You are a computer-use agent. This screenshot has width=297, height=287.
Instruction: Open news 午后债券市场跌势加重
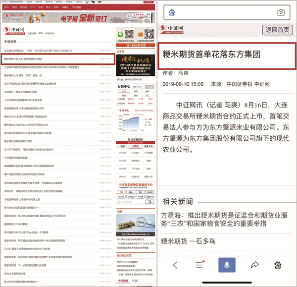(16, 158)
